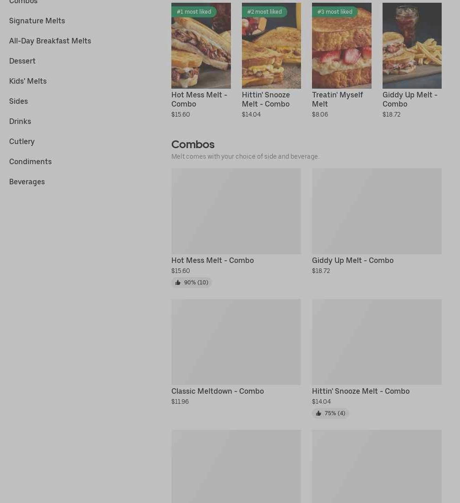Click the #2 most liked badge
Viewport: 460px width, 503px height.
click(x=264, y=12)
